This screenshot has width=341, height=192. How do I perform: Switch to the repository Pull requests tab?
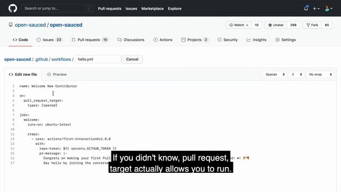(90, 40)
